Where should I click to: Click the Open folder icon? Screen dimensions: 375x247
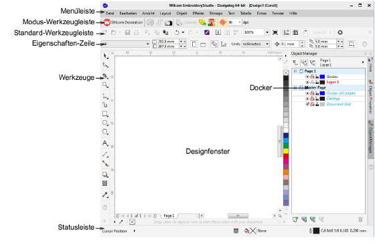pyautogui.click(x=114, y=32)
